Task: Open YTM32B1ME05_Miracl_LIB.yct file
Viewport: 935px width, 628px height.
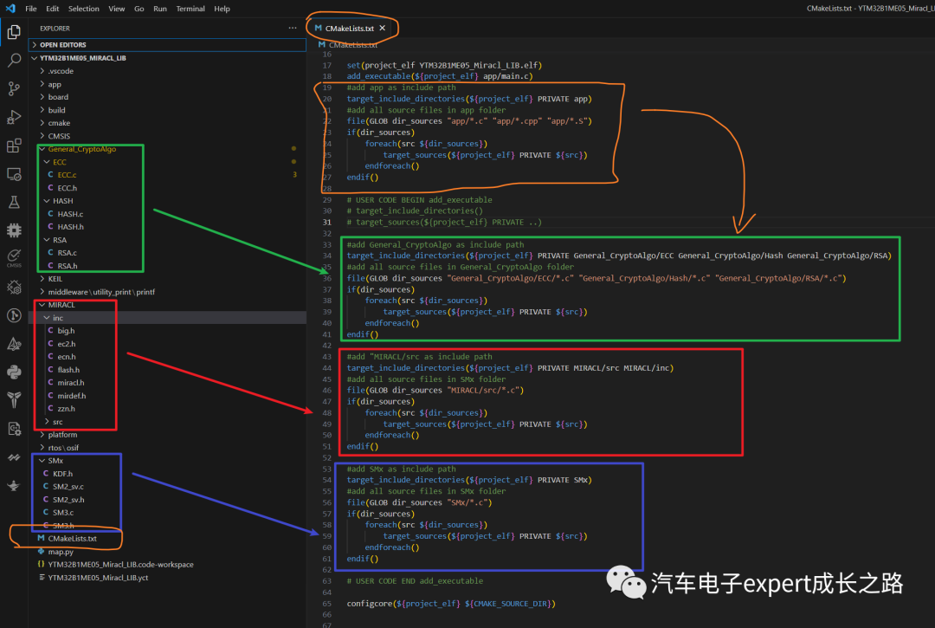Action: [x=167, y=577]
